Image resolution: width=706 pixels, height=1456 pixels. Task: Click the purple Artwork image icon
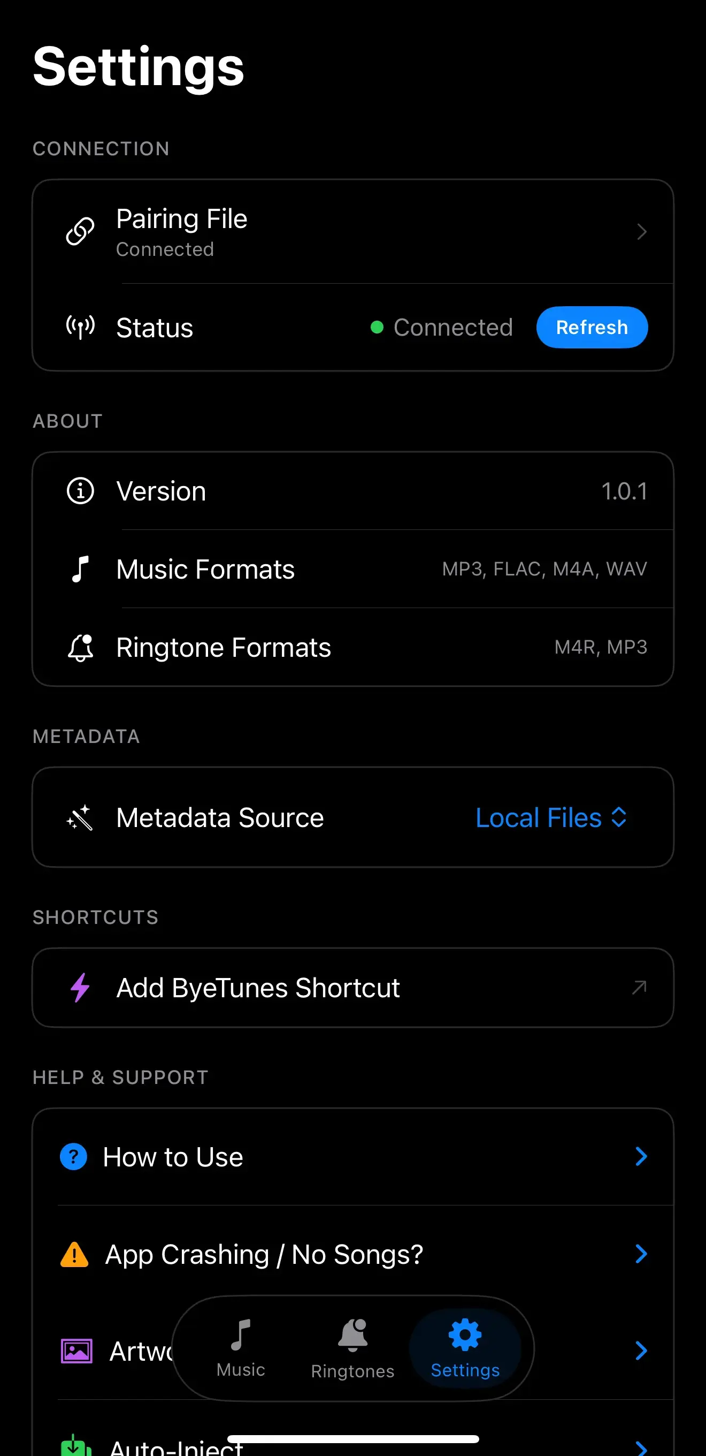[x=76, y=1351]
